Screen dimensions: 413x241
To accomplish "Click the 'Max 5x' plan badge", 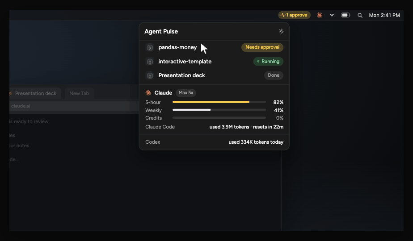I will click(x=186, y=93).
